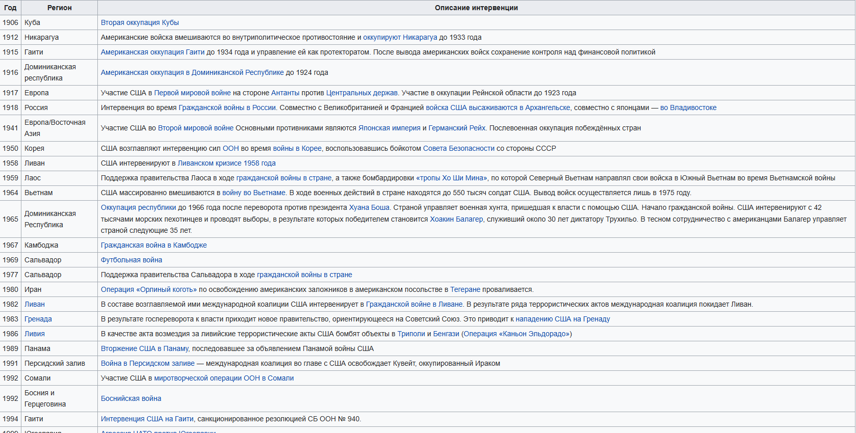Click the 'Ливан' region link for 1982
Viewport: 856px width, 433px height.
35,304
